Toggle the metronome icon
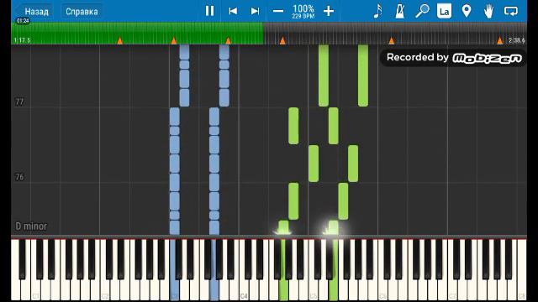 coord(400,11)
